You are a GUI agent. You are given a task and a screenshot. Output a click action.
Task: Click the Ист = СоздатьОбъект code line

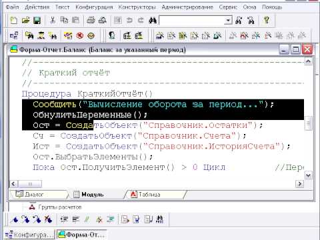point(161,147)
